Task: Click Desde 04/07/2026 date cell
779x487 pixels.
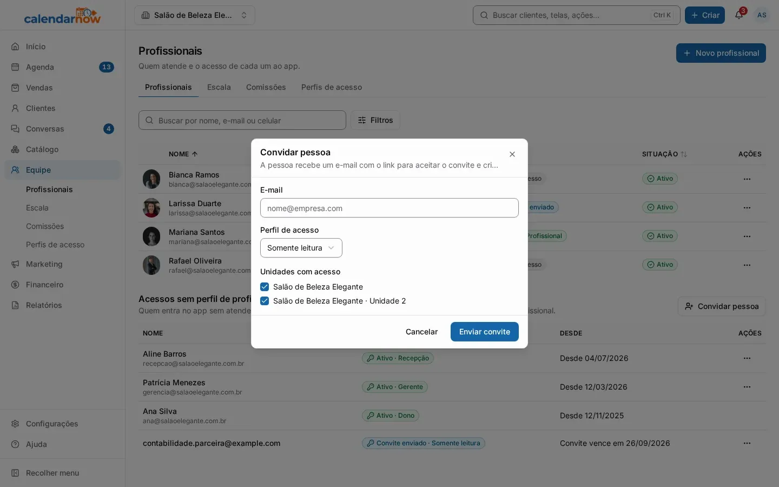Action: pos(594,358)
